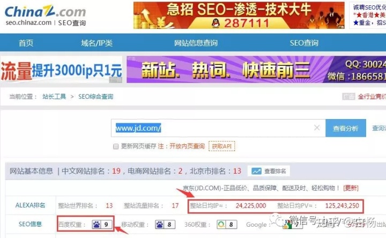Click 中文网站排名 value 19
Image resolution: width=386 pixels, height=238 pixels.
click(116, 171)
